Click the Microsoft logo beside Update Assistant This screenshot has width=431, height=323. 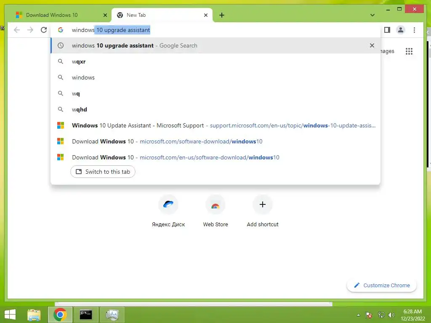61,125
